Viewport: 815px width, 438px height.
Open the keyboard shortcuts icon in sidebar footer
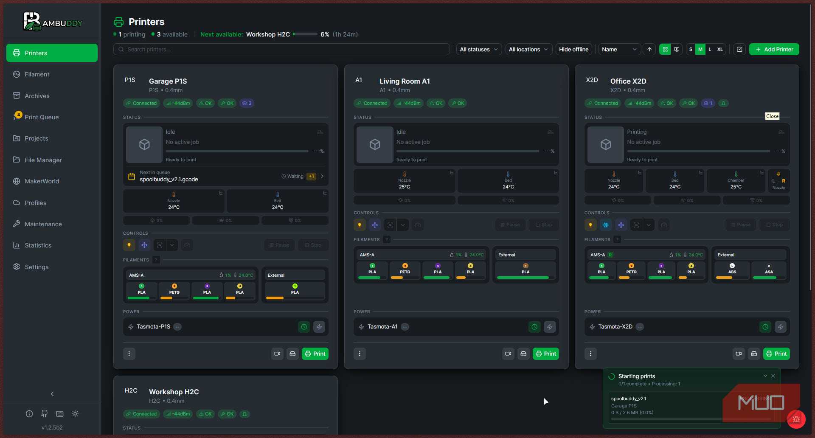pos(60,414)
